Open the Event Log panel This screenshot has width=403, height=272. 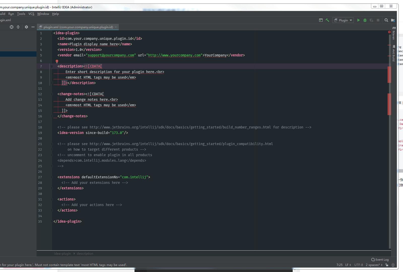point(380,260)
